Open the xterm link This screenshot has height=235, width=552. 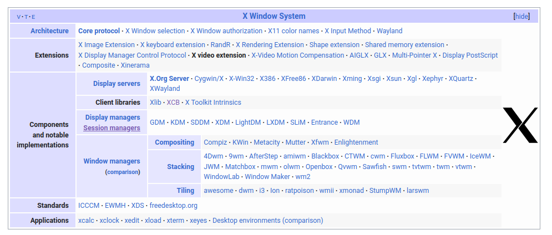pyautogui.click(x=175, y=221)
